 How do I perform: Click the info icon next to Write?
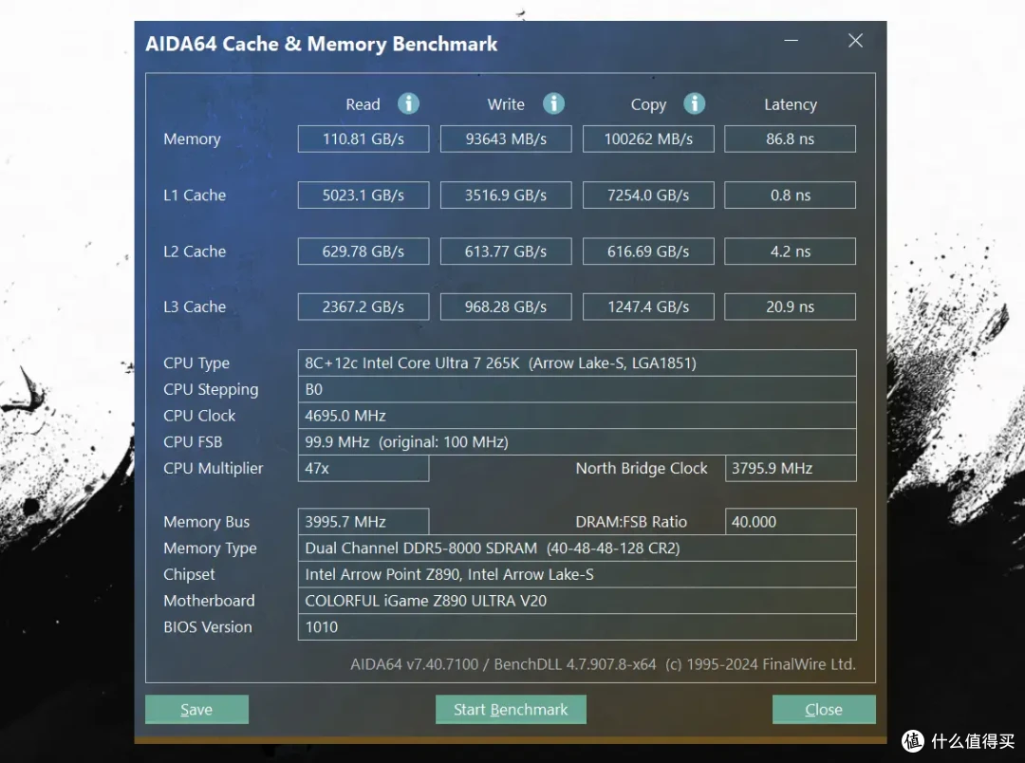click(x=553, y=103)
